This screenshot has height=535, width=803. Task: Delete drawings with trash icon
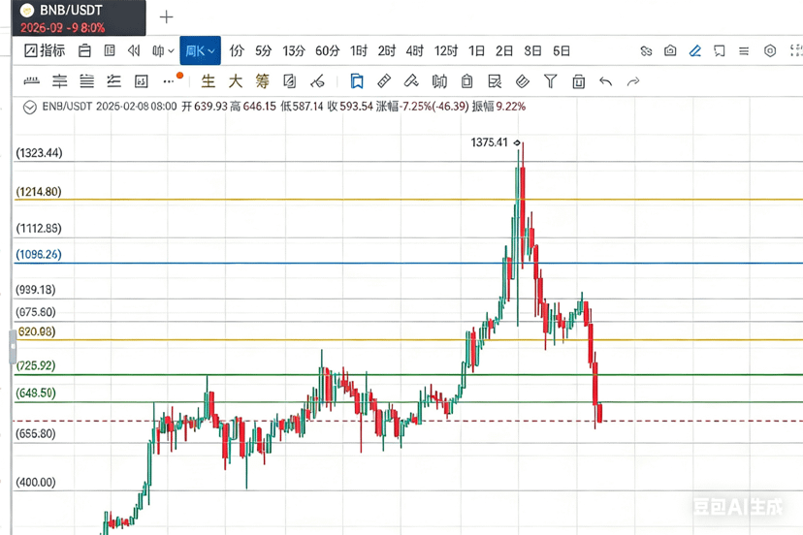(x=579, y=81)
